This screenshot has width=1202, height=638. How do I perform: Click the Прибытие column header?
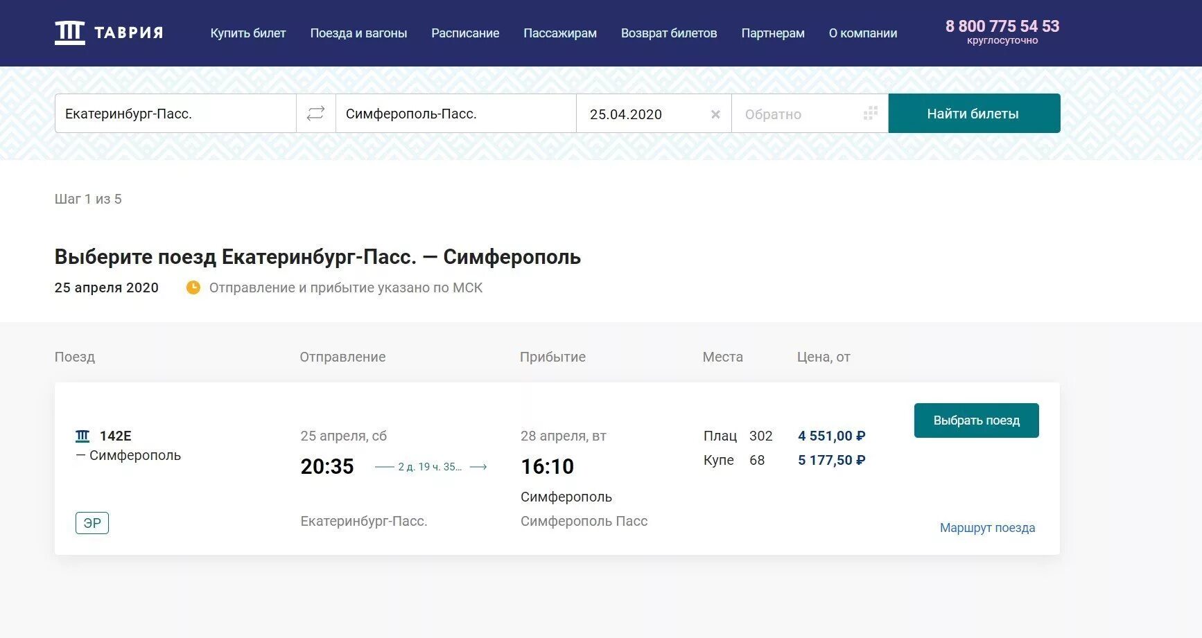point(552,357)
